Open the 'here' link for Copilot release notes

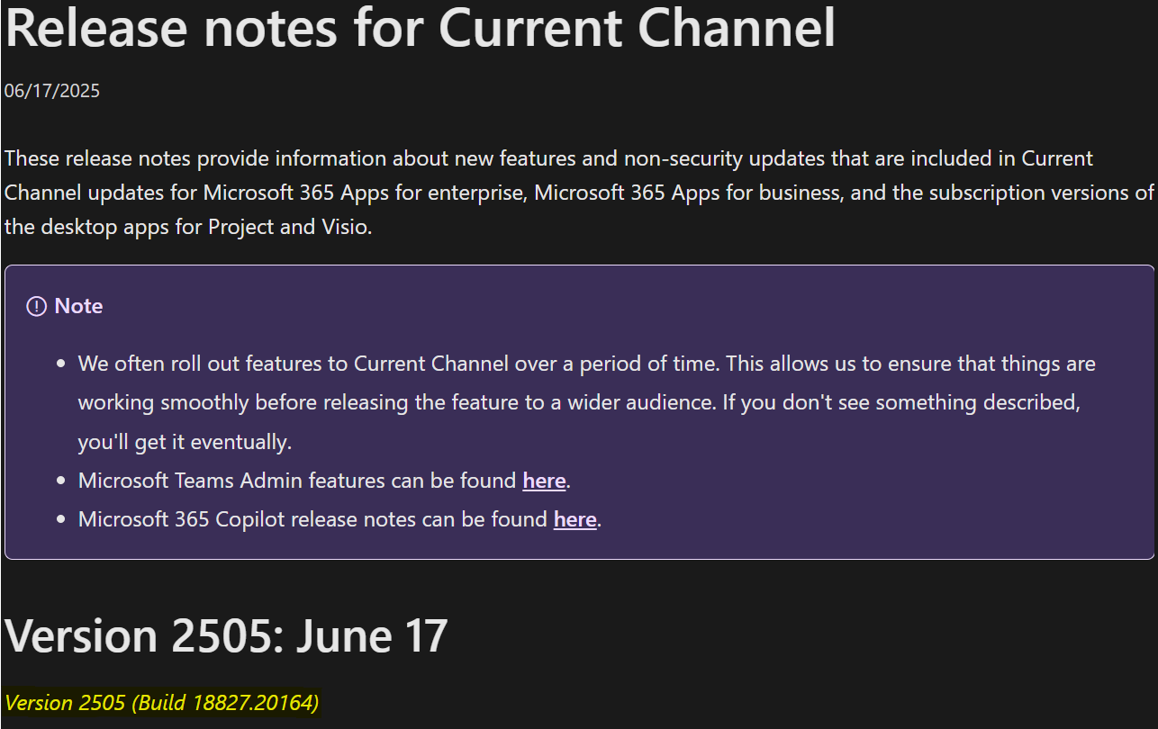tap(575, 519)
